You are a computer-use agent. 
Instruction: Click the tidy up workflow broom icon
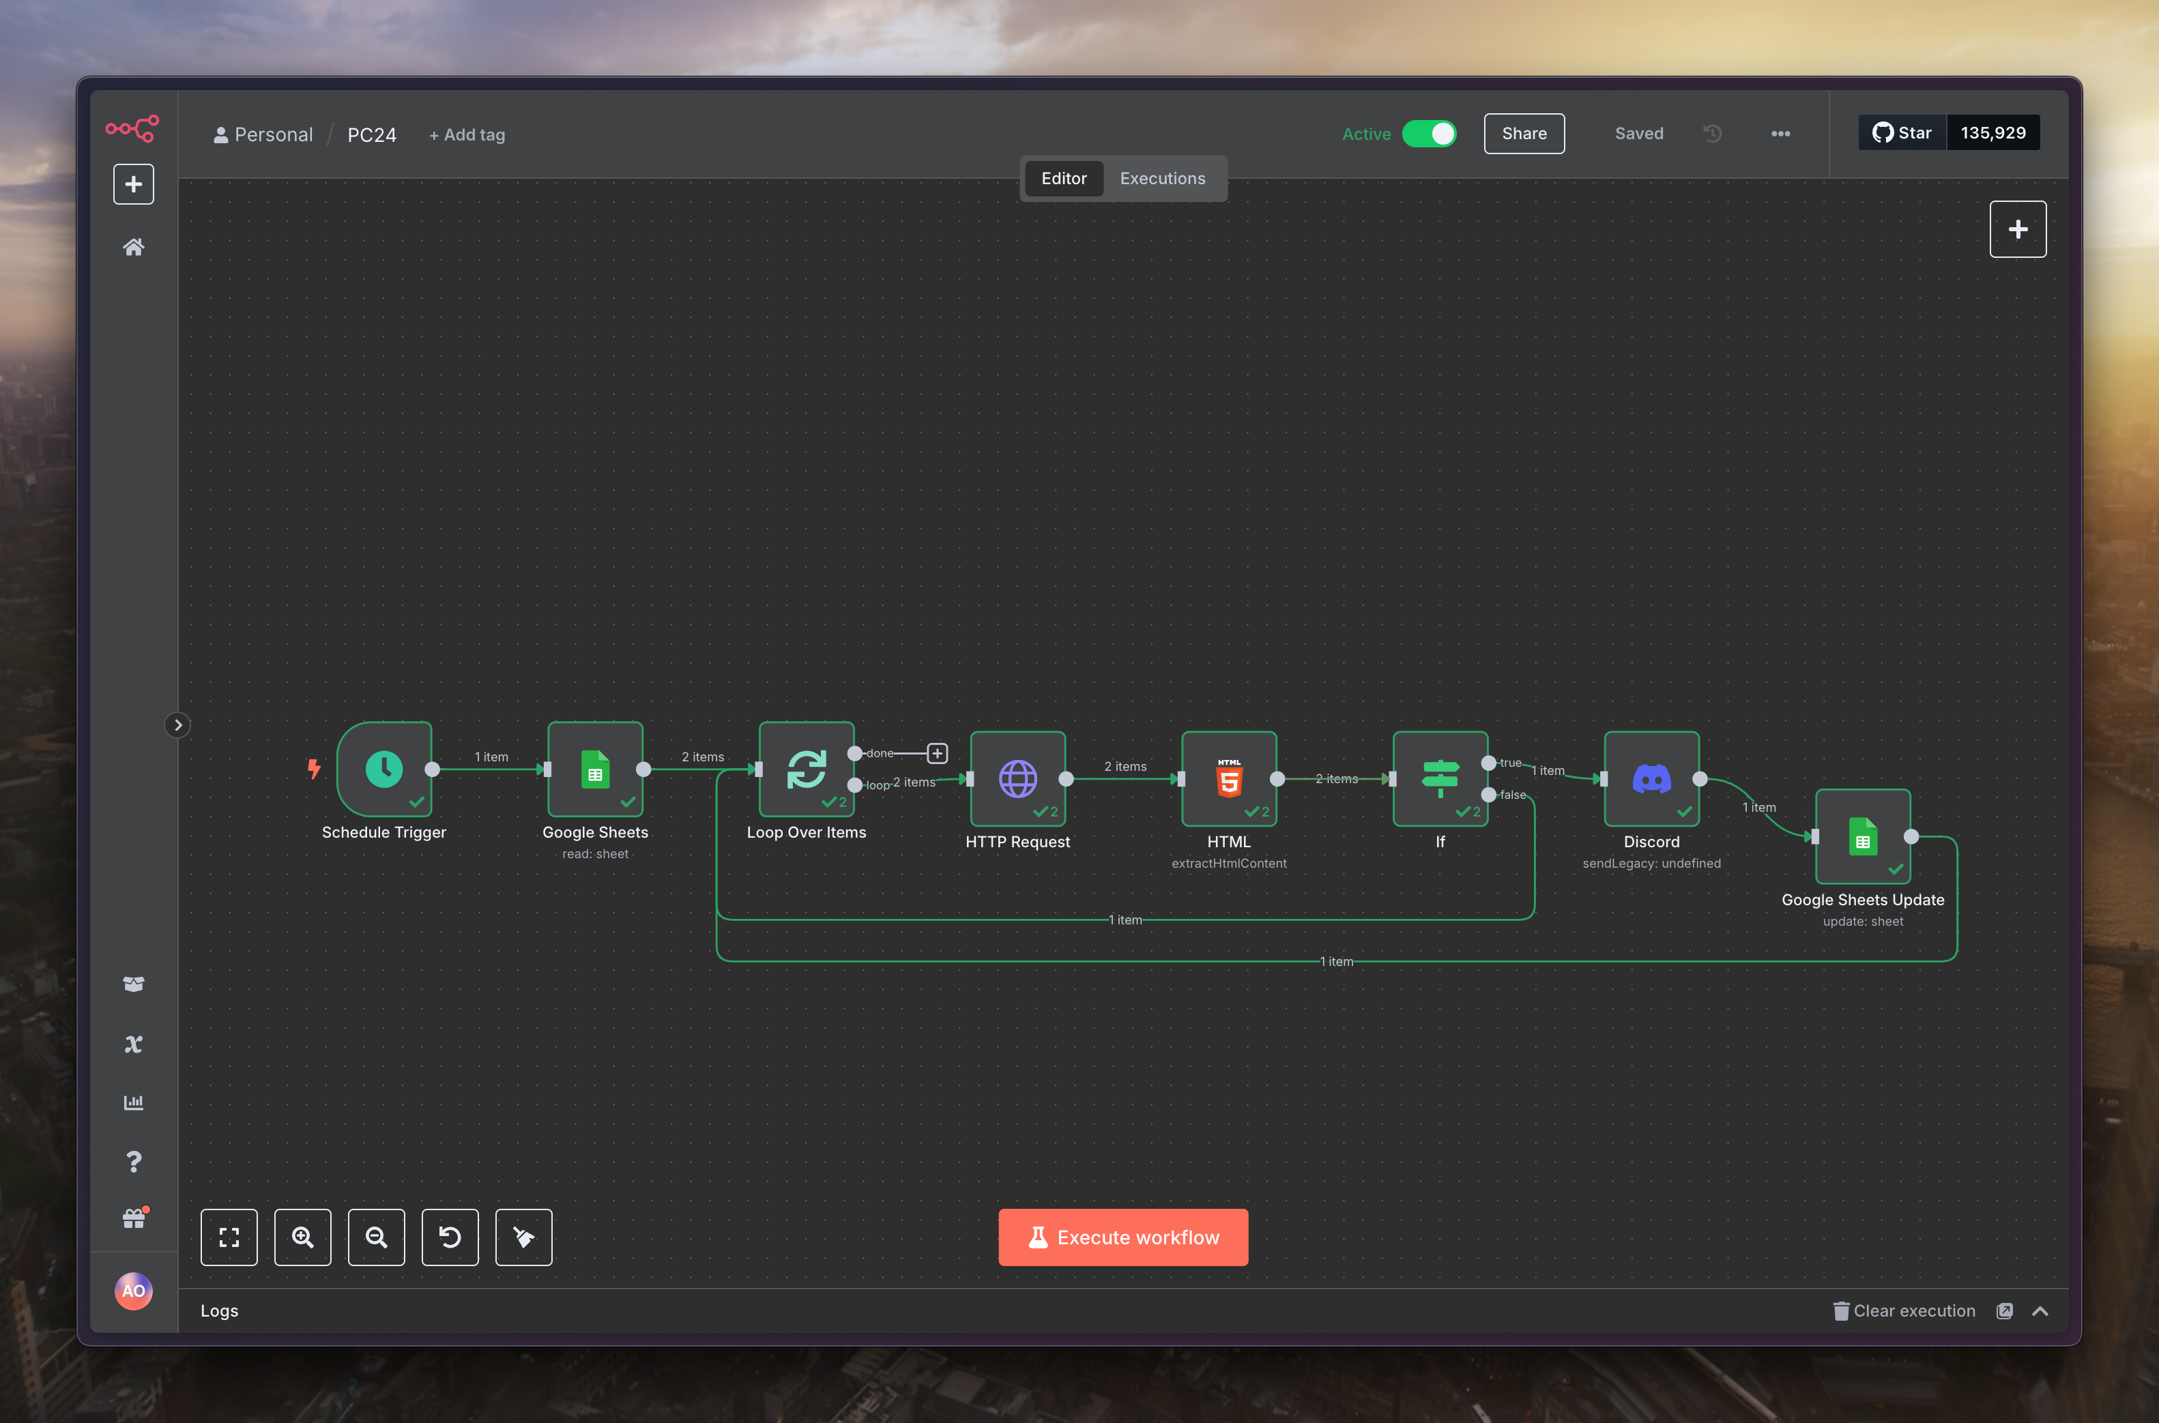[523, 1237]
